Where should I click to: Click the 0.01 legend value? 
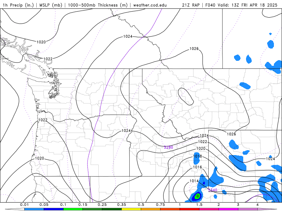tap(24, 205)
